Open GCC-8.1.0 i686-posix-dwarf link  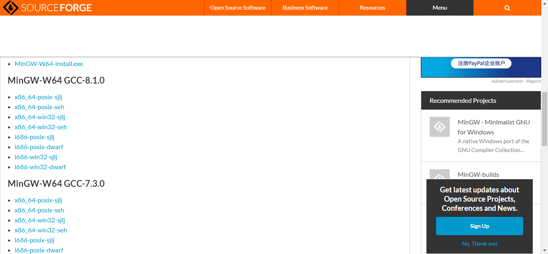(x=39, y=147)
